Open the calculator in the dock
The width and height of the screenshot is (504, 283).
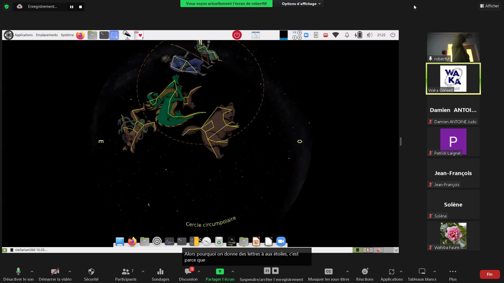click(194, 241)
